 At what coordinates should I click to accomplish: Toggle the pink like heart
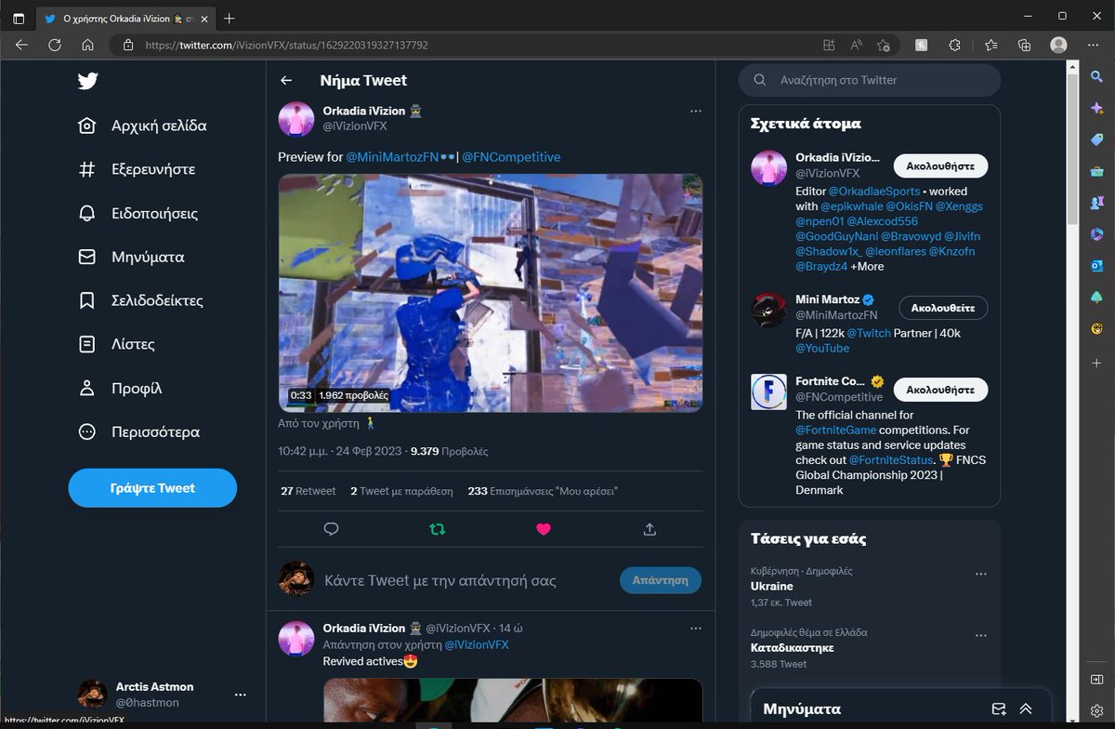click(544, 529)
